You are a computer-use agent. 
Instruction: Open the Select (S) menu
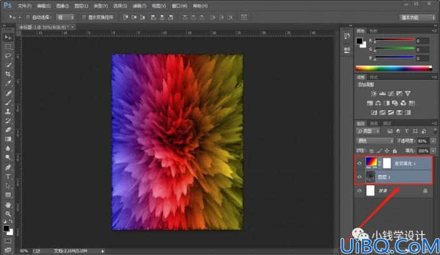[120, 6]
